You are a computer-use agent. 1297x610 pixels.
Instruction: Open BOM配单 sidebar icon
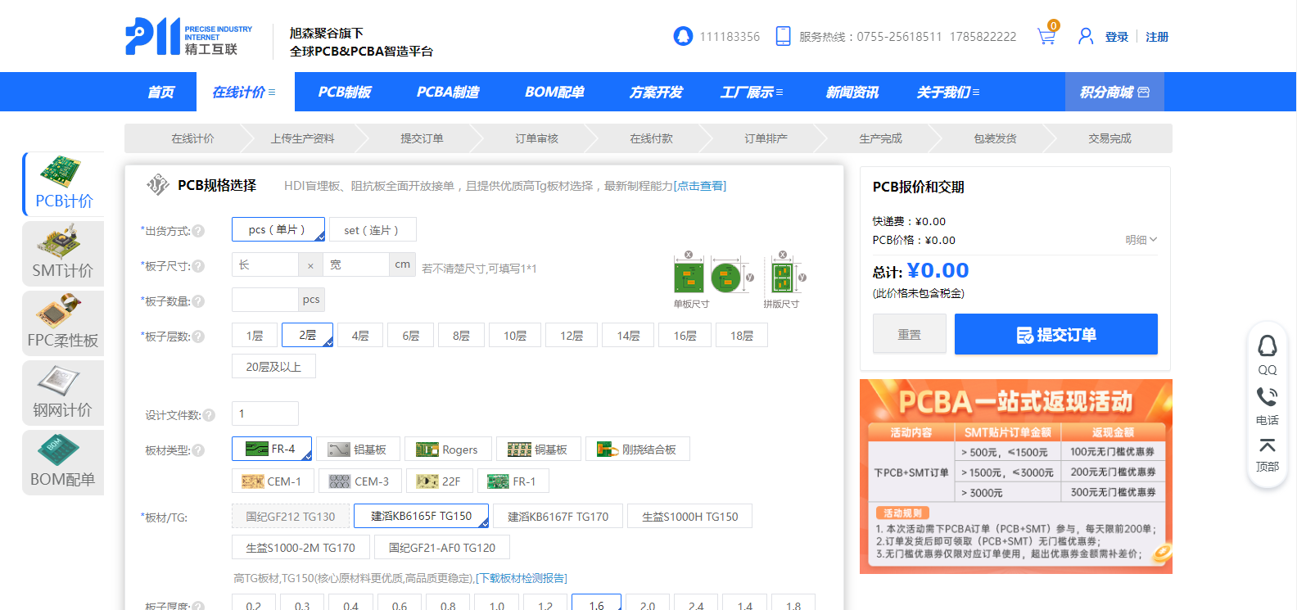(63, 463)
